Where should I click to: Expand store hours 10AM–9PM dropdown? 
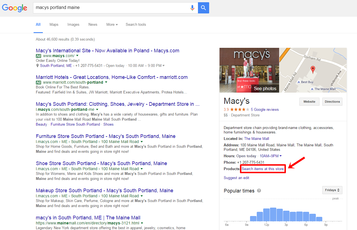[x=281, y=156]
